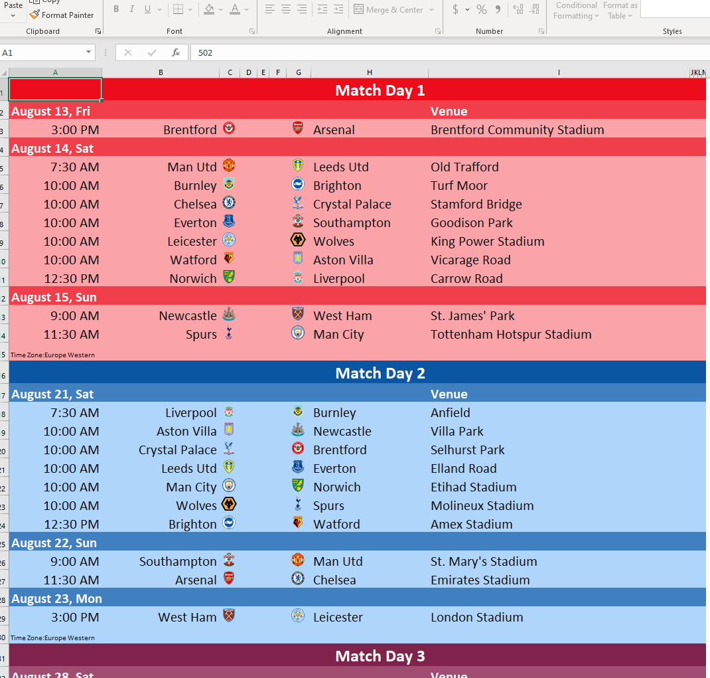Open the Name Box dropdown arrow
Image resolution: width=710 pixels, height=678 pixels.
click(x=89, y=52)
